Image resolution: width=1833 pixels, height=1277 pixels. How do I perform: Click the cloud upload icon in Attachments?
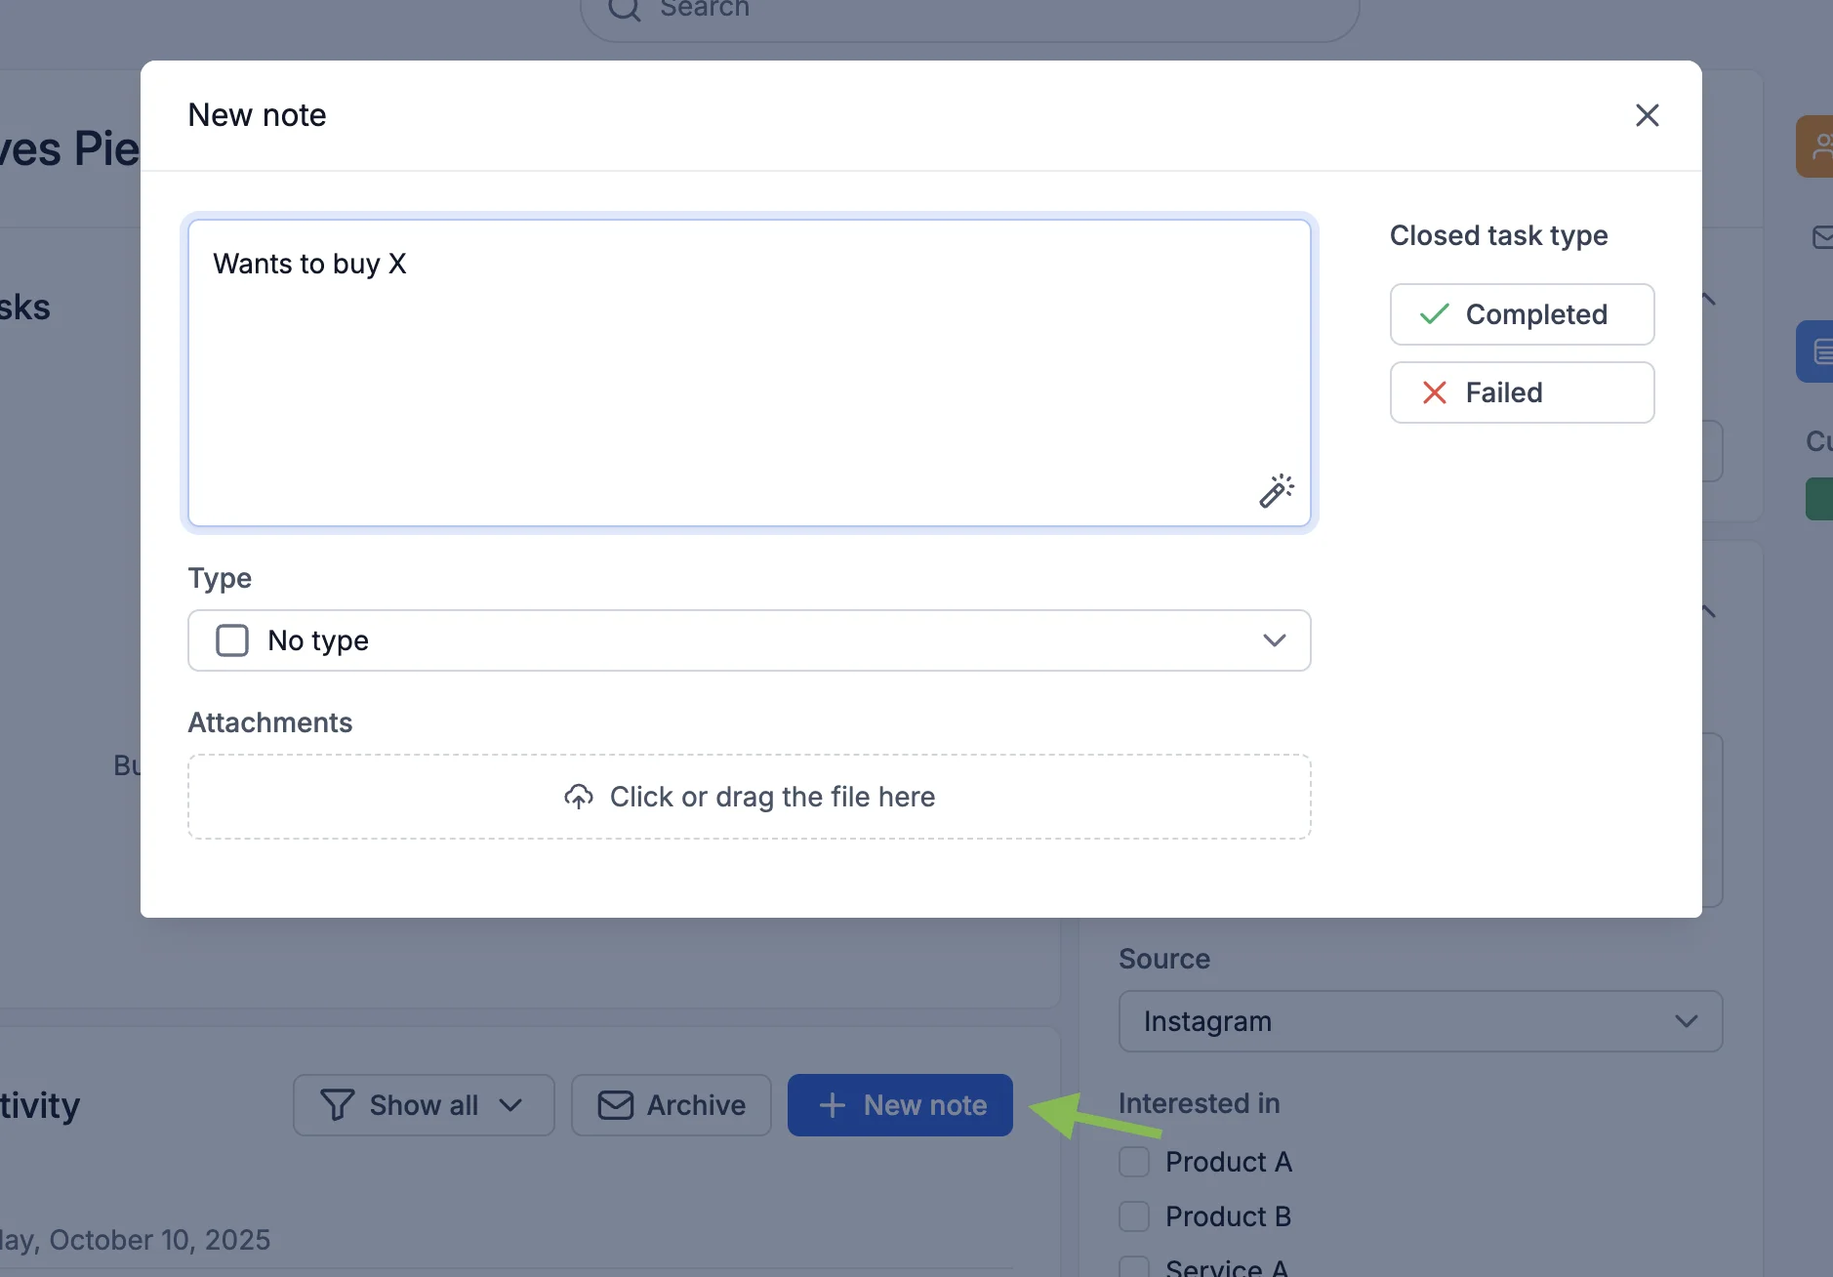[579, 797]
